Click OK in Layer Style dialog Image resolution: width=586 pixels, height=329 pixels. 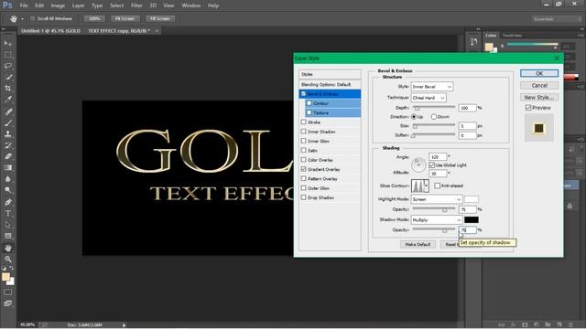point(539,73)
